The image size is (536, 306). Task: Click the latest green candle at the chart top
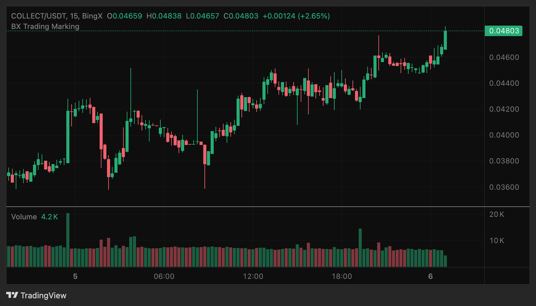(445, 40)
